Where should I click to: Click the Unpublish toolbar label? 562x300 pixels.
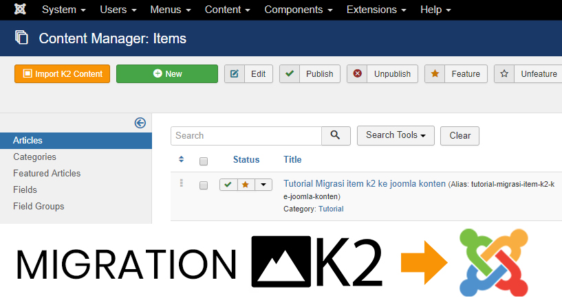coord(392,74)
